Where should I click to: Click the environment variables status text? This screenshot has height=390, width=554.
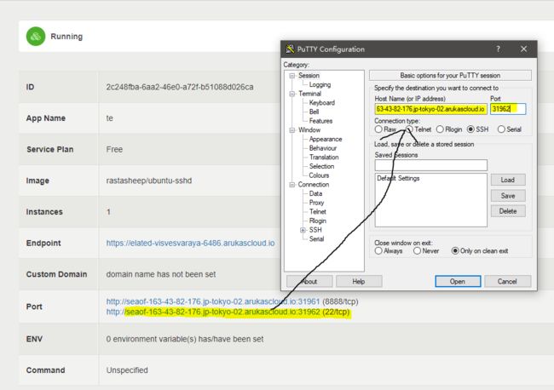point(185,339)
